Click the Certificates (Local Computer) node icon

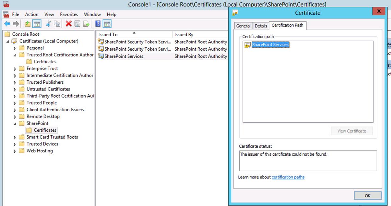pos(15,41)
